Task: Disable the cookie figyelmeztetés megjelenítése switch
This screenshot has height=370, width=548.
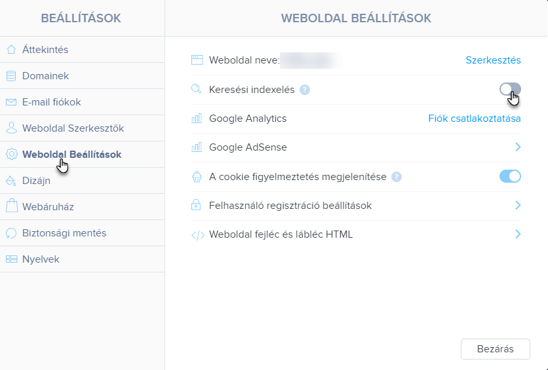Action: point(510,176)
